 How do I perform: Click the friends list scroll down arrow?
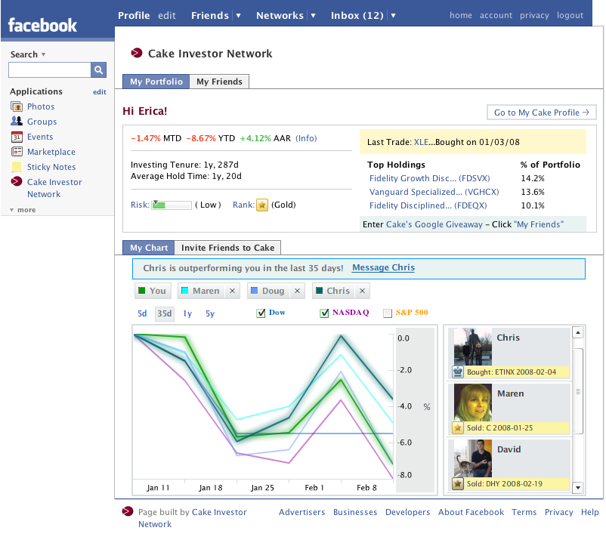578,487
